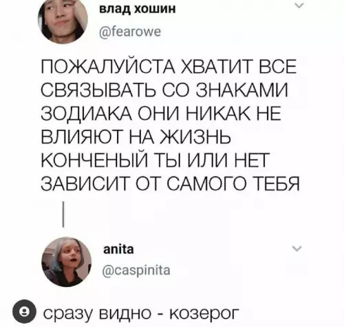This screenshot has width=344, height=327.
Task: Click the word сразу in the reply
Action: [68, 314]
